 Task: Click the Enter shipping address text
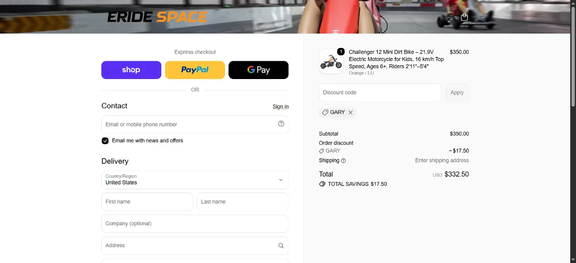pyautogui.click(x=442, y=160)
